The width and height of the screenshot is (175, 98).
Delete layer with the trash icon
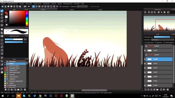click(x=168, y=90)
